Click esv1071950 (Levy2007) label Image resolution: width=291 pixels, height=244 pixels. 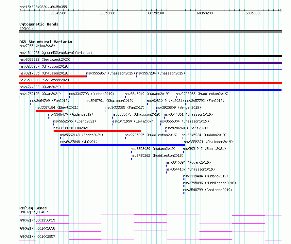(x=133, y=121)
